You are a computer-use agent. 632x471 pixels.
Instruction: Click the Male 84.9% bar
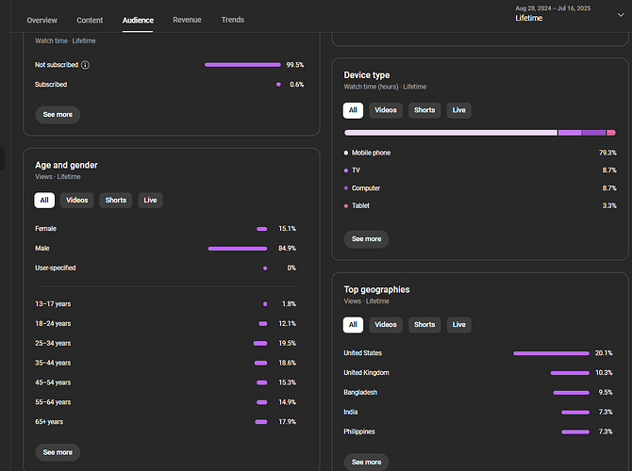[238, 249]
